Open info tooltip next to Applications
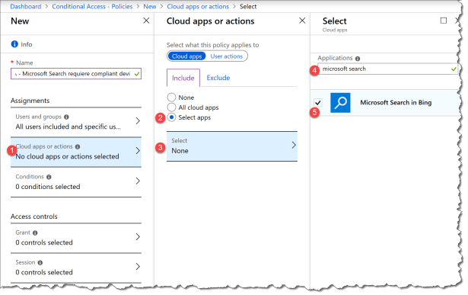The image size is (468, 295). pos(358,59)
